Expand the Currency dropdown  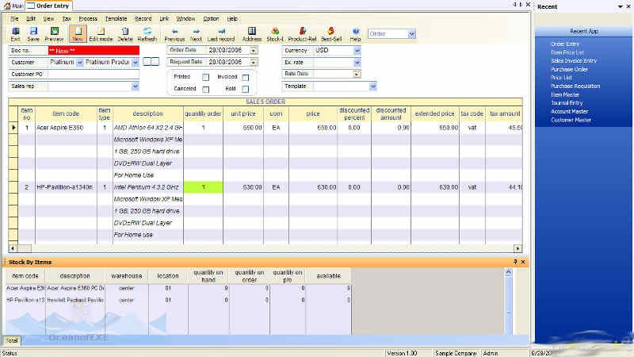coord(357,51)
